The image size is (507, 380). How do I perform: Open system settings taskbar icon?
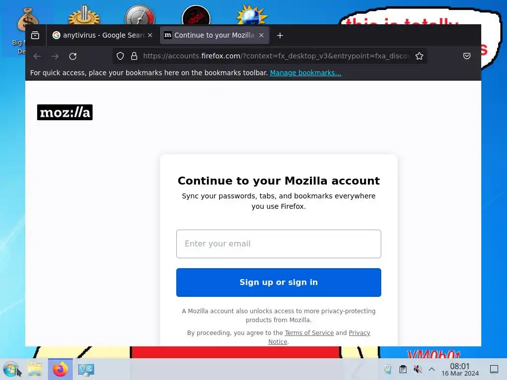[x=86, y=369]
